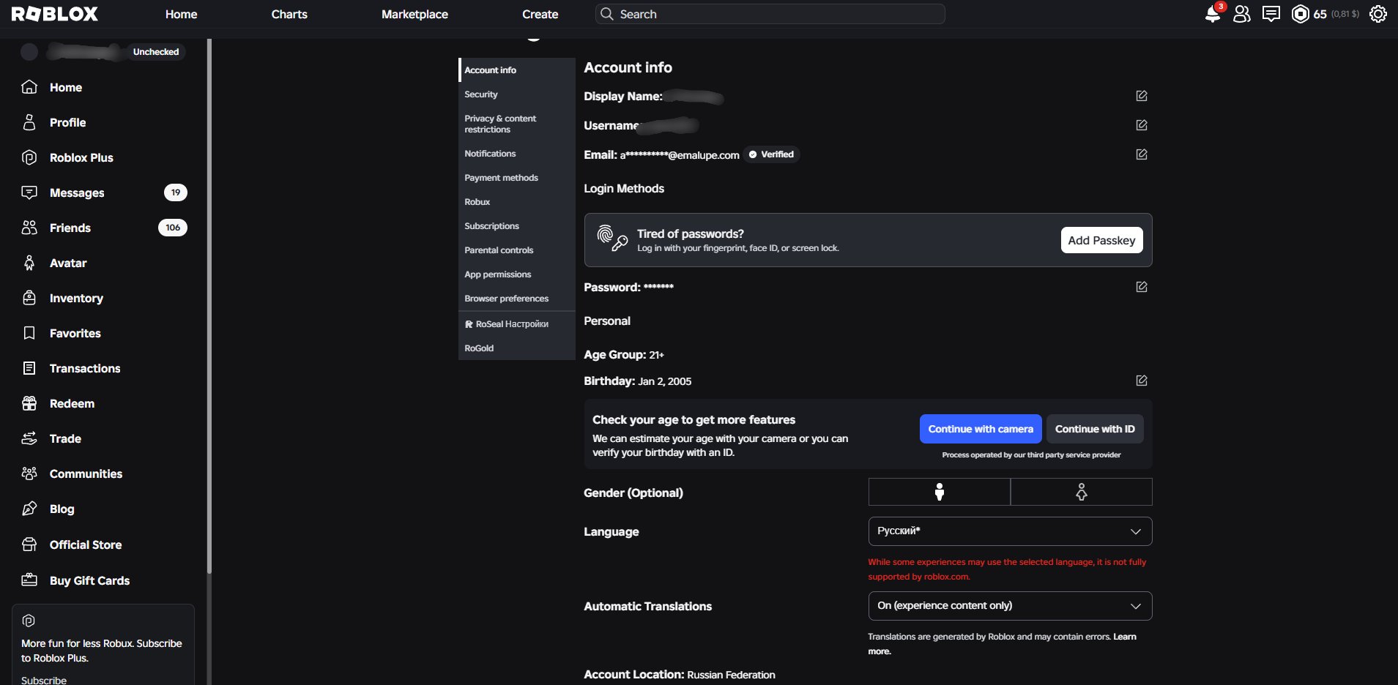
Task: Select the Account info tab
Action: click(x=517, y=70)
